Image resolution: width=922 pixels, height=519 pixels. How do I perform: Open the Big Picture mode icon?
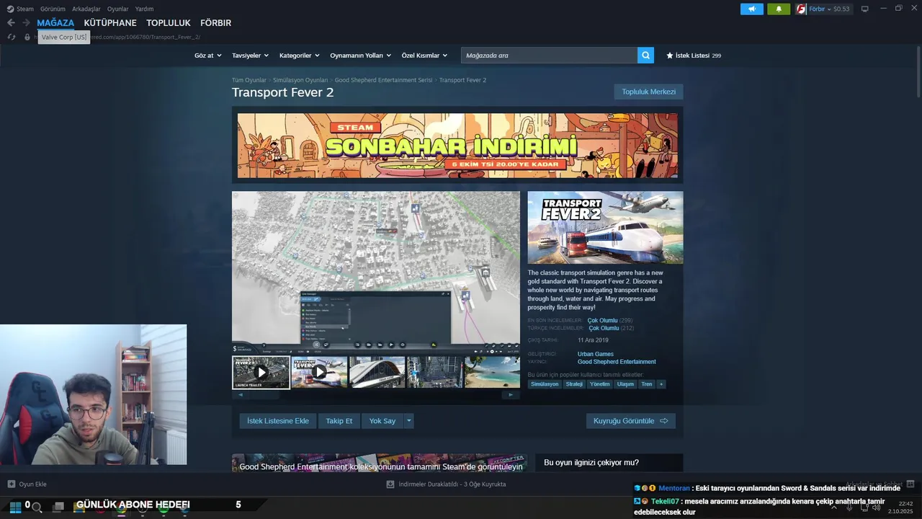tap(864, 9)
